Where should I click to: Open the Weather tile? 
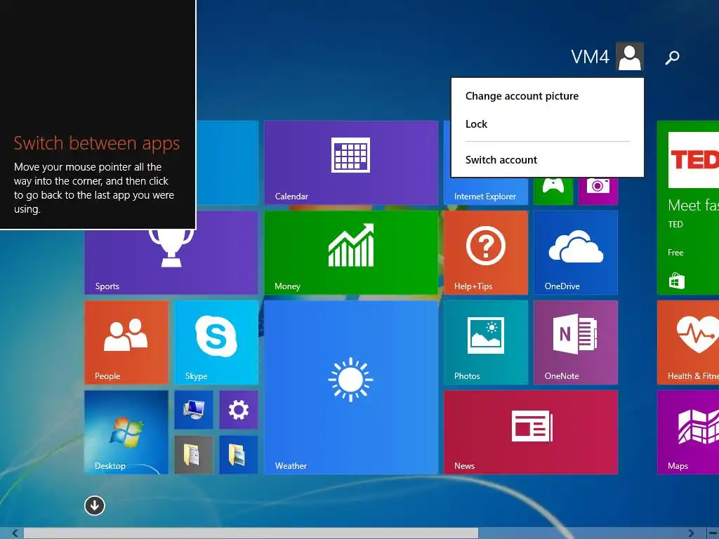(351, 387)
